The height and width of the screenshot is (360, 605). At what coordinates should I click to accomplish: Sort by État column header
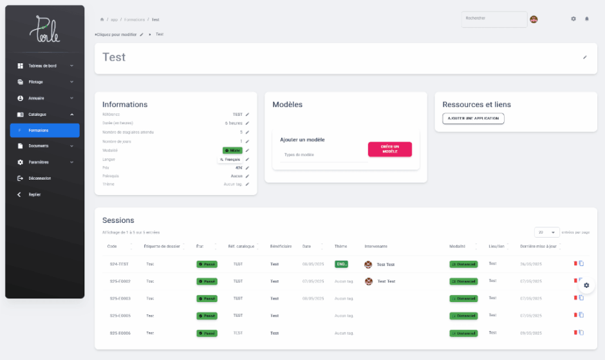click(x=207, y=247)
